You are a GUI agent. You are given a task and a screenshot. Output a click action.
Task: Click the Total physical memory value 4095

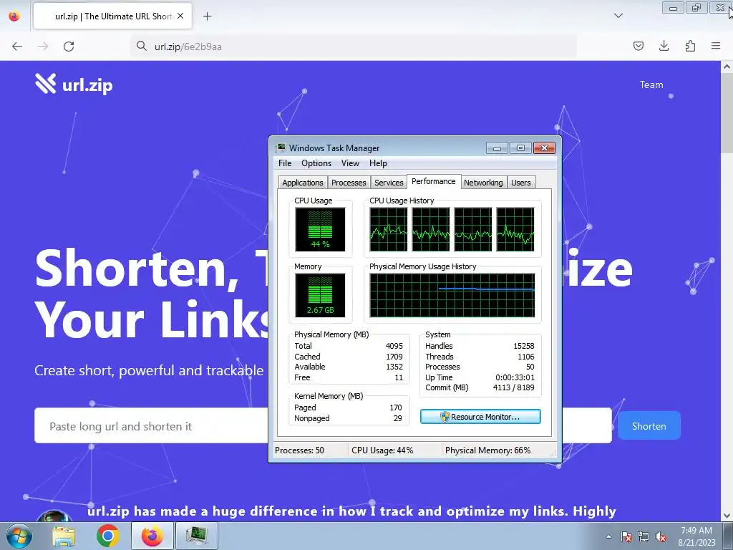click(x=394, y=346)
